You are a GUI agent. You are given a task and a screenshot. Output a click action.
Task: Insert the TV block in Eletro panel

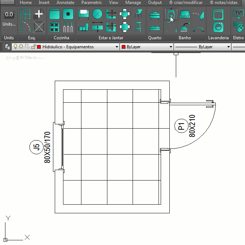pos(238,14)
